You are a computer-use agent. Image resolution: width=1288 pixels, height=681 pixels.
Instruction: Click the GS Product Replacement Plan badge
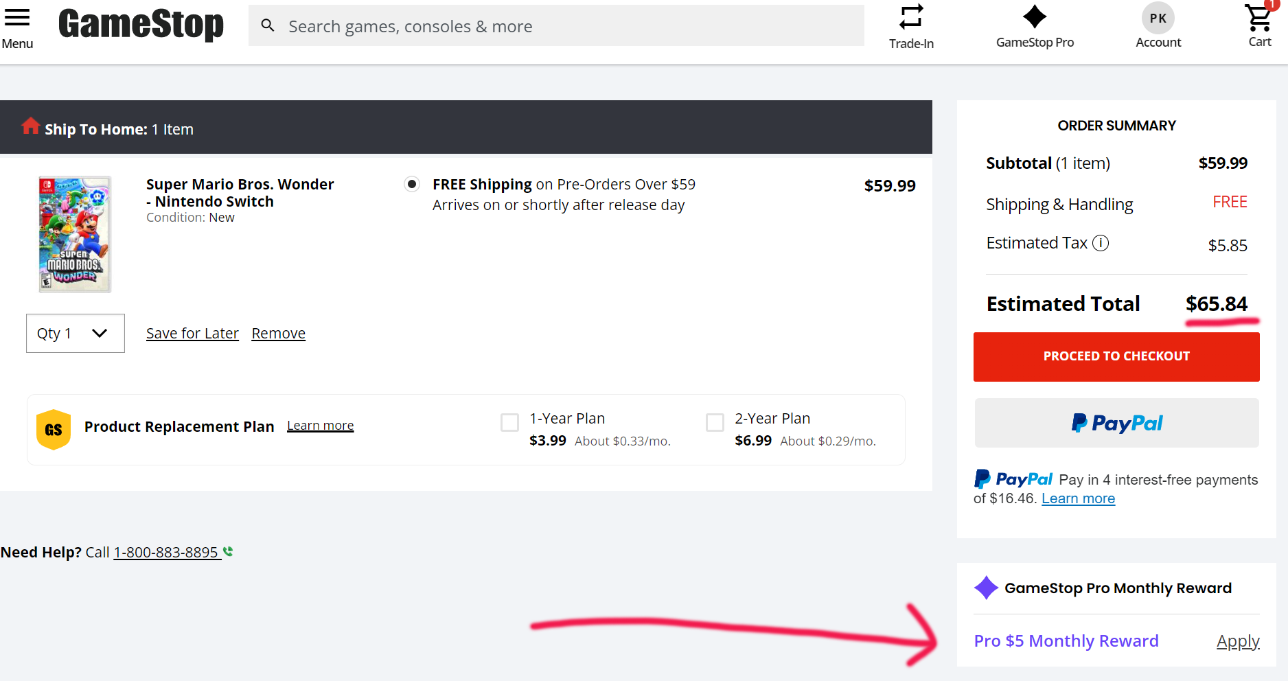coord(54,430)
